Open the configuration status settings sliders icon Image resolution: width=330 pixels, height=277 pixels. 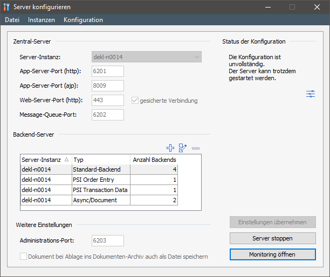[311, 94]
